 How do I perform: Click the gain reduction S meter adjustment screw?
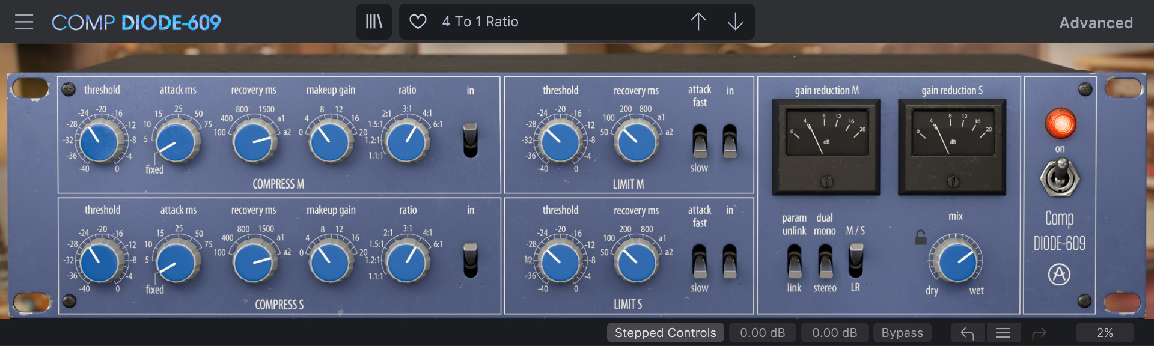pos(953,181)
